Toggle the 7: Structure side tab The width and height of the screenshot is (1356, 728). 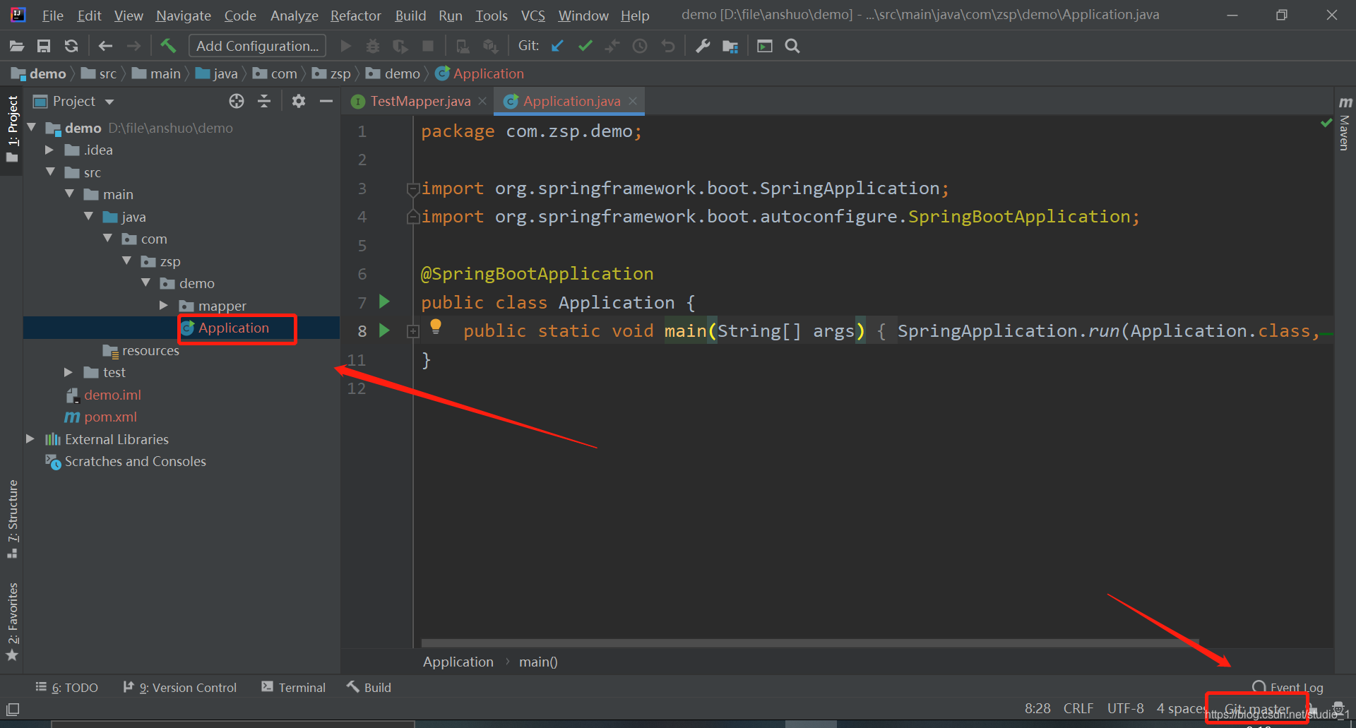pyautogui.click(x=13, y=519)
